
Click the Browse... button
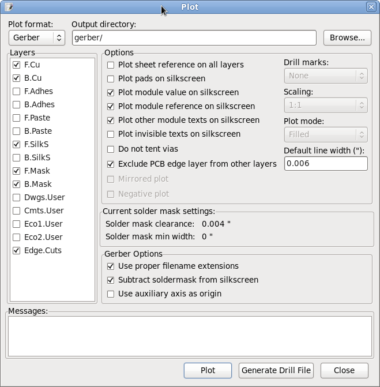[347, 37]
